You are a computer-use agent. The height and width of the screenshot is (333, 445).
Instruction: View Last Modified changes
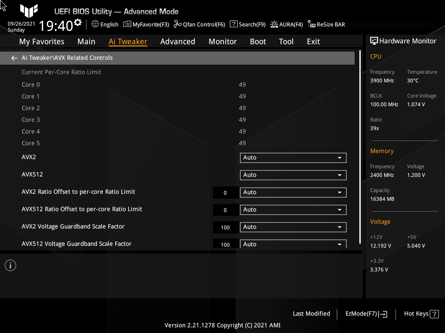coord(311,313)
